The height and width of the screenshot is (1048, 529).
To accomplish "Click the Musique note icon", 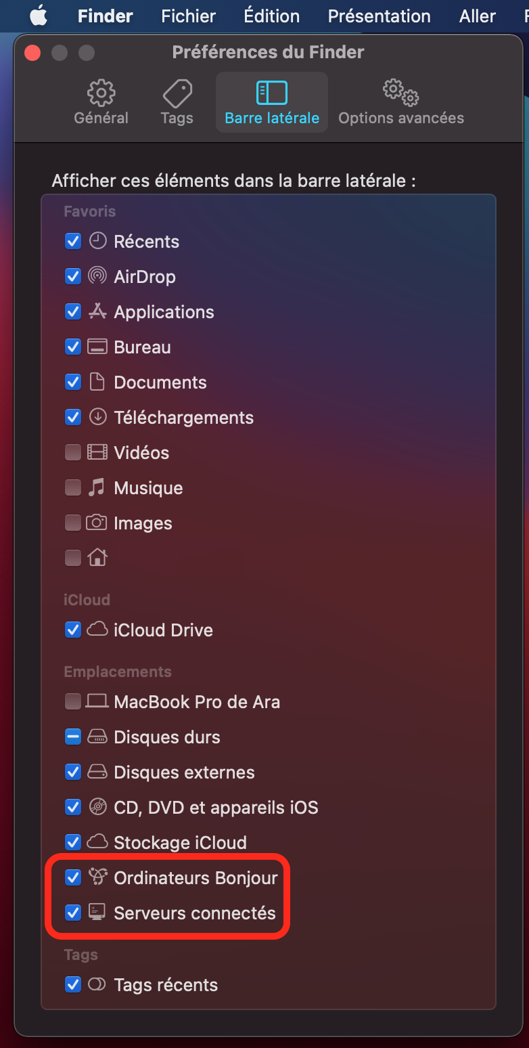I will coord(97,487).
